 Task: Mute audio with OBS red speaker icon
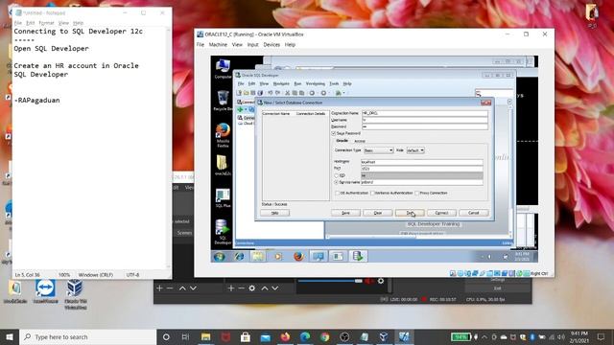tap(368, 281)
